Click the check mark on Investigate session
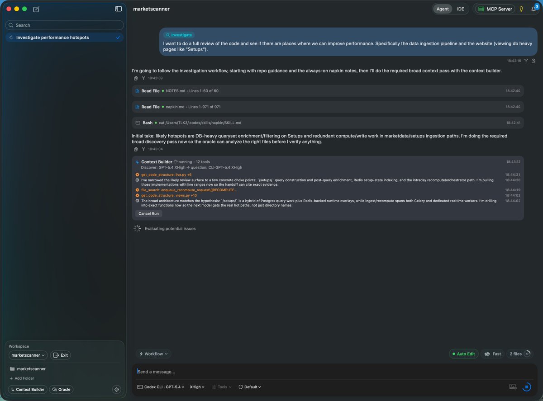Screen dimensions: 543x401 [x=118, y=38]
